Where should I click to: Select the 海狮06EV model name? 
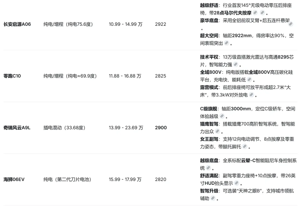pyautogui.click(x=14, y=179)
